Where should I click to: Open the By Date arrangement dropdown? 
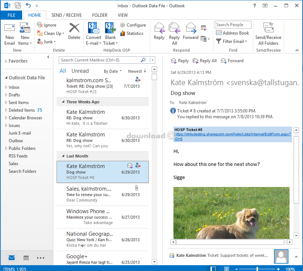pos(112,71)
